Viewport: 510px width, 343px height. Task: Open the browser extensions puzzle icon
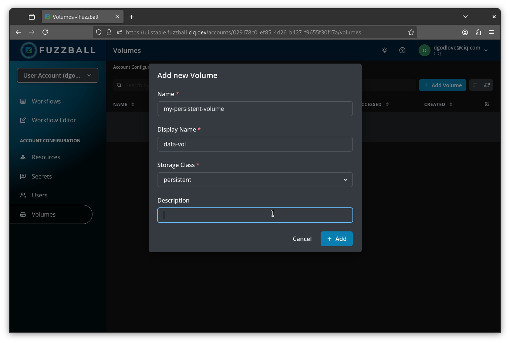tap(478, 32)
